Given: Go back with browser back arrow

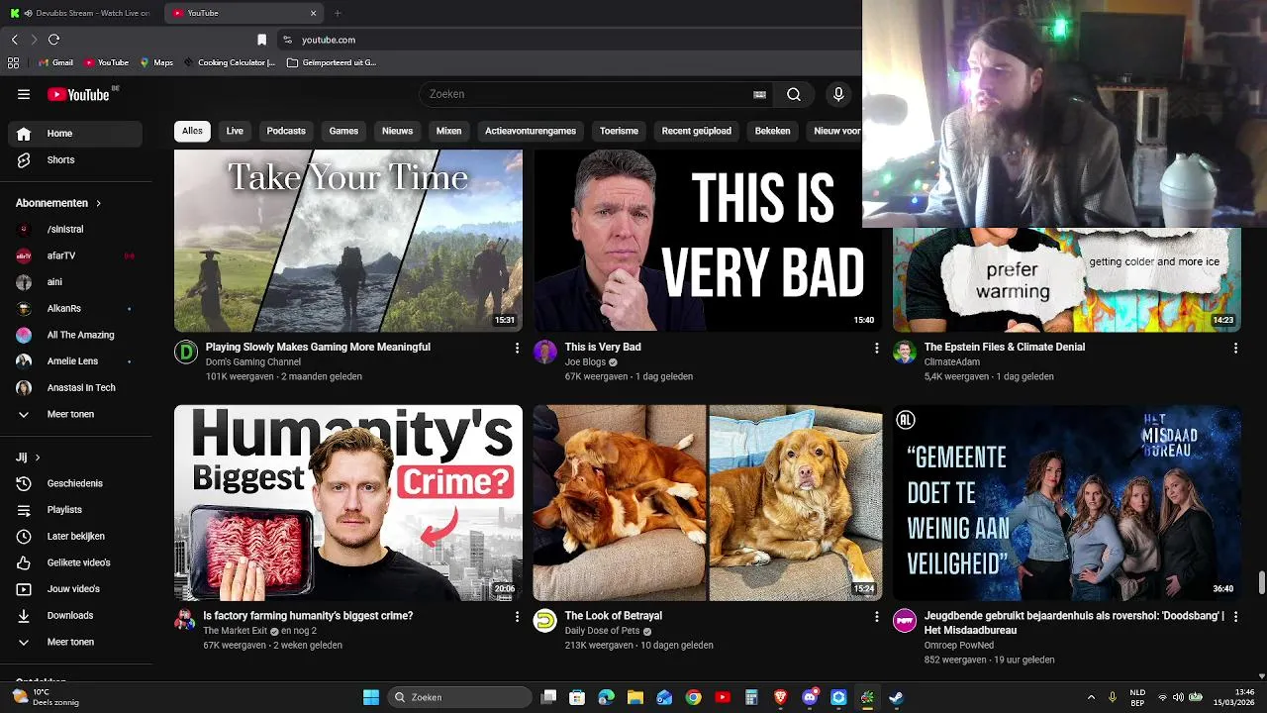Looking at the screenshot, I should point(14,40).
